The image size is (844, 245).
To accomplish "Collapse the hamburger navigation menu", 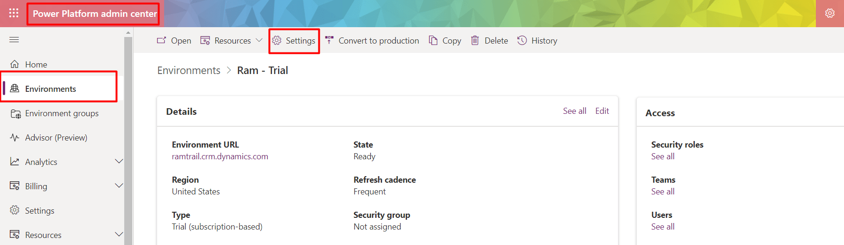I will pos(14,40).
